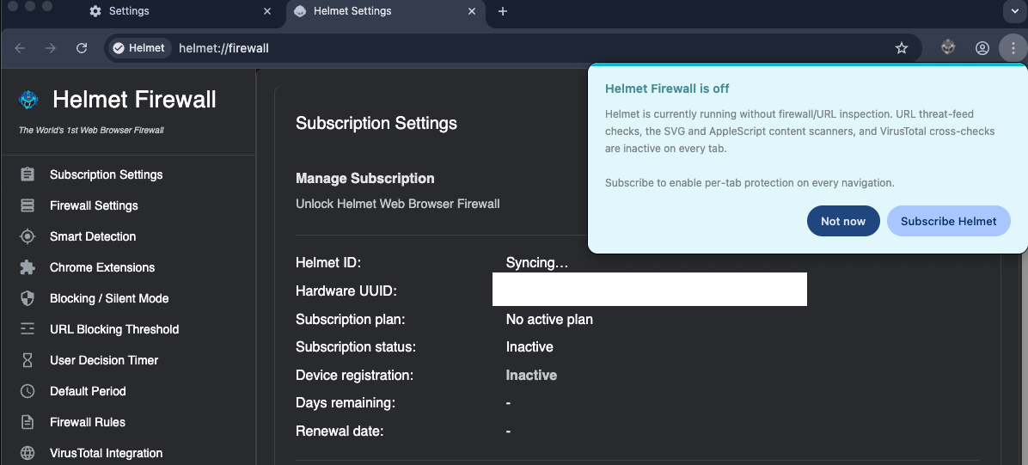
Task: Click the URL Blocking Threshold sliders icon
Action: pyautogui.click(x=27, y=329)
